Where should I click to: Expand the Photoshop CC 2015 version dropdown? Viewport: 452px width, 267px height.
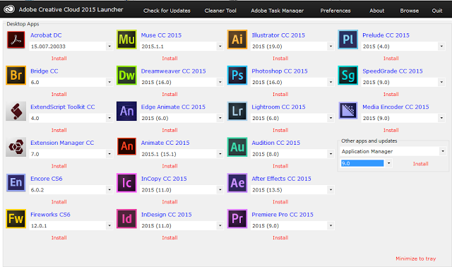(x=331, y=82)
